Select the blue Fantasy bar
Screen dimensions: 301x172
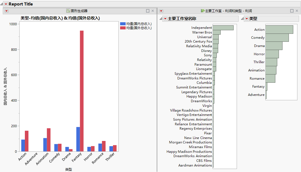click(x=78, y=139)
